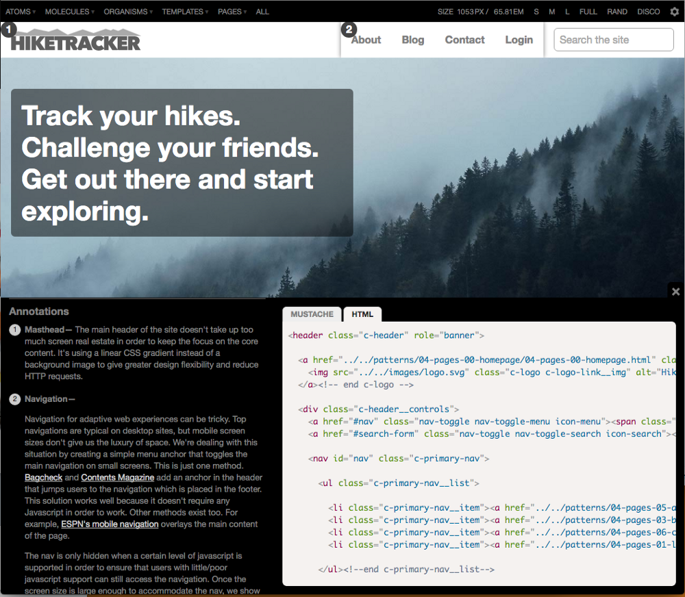Click the Navigation annotation title
The height and width of the screenshot is (597, 685).
(46, 398)
